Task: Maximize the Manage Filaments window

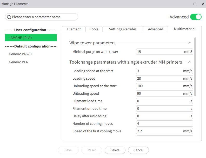Action: point(195,4)
